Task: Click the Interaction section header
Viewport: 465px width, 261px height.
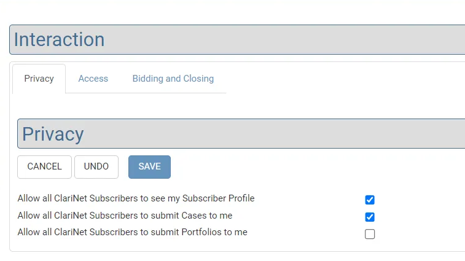Action: [237, 40]
